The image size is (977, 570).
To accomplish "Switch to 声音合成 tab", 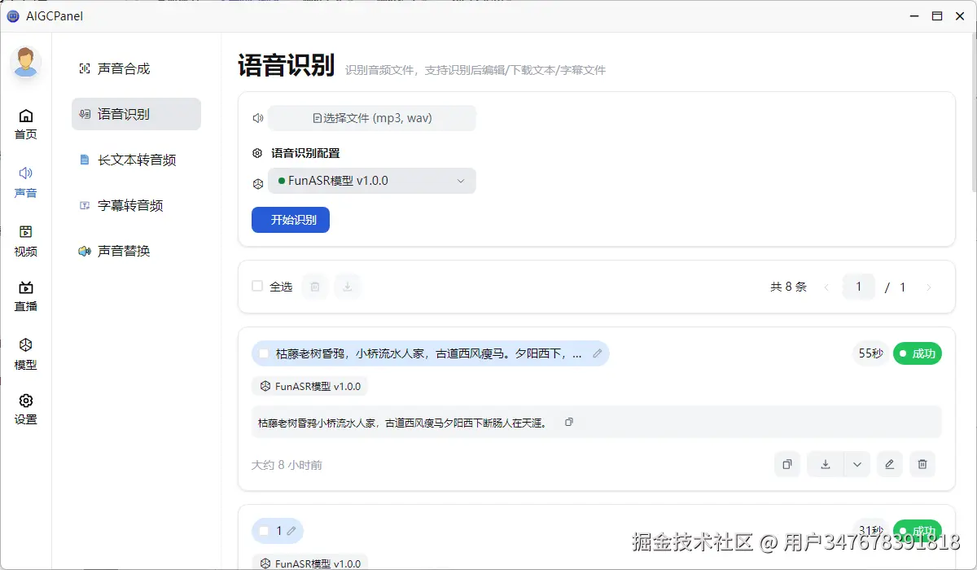I will tap(136, 68).
